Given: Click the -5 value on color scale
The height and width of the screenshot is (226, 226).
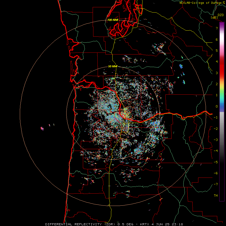Looking at the screenshot, I should 216,162.
